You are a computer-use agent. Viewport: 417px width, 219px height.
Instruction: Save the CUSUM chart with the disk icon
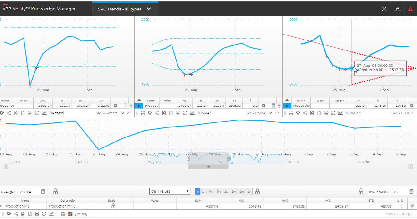coord(291,113)
